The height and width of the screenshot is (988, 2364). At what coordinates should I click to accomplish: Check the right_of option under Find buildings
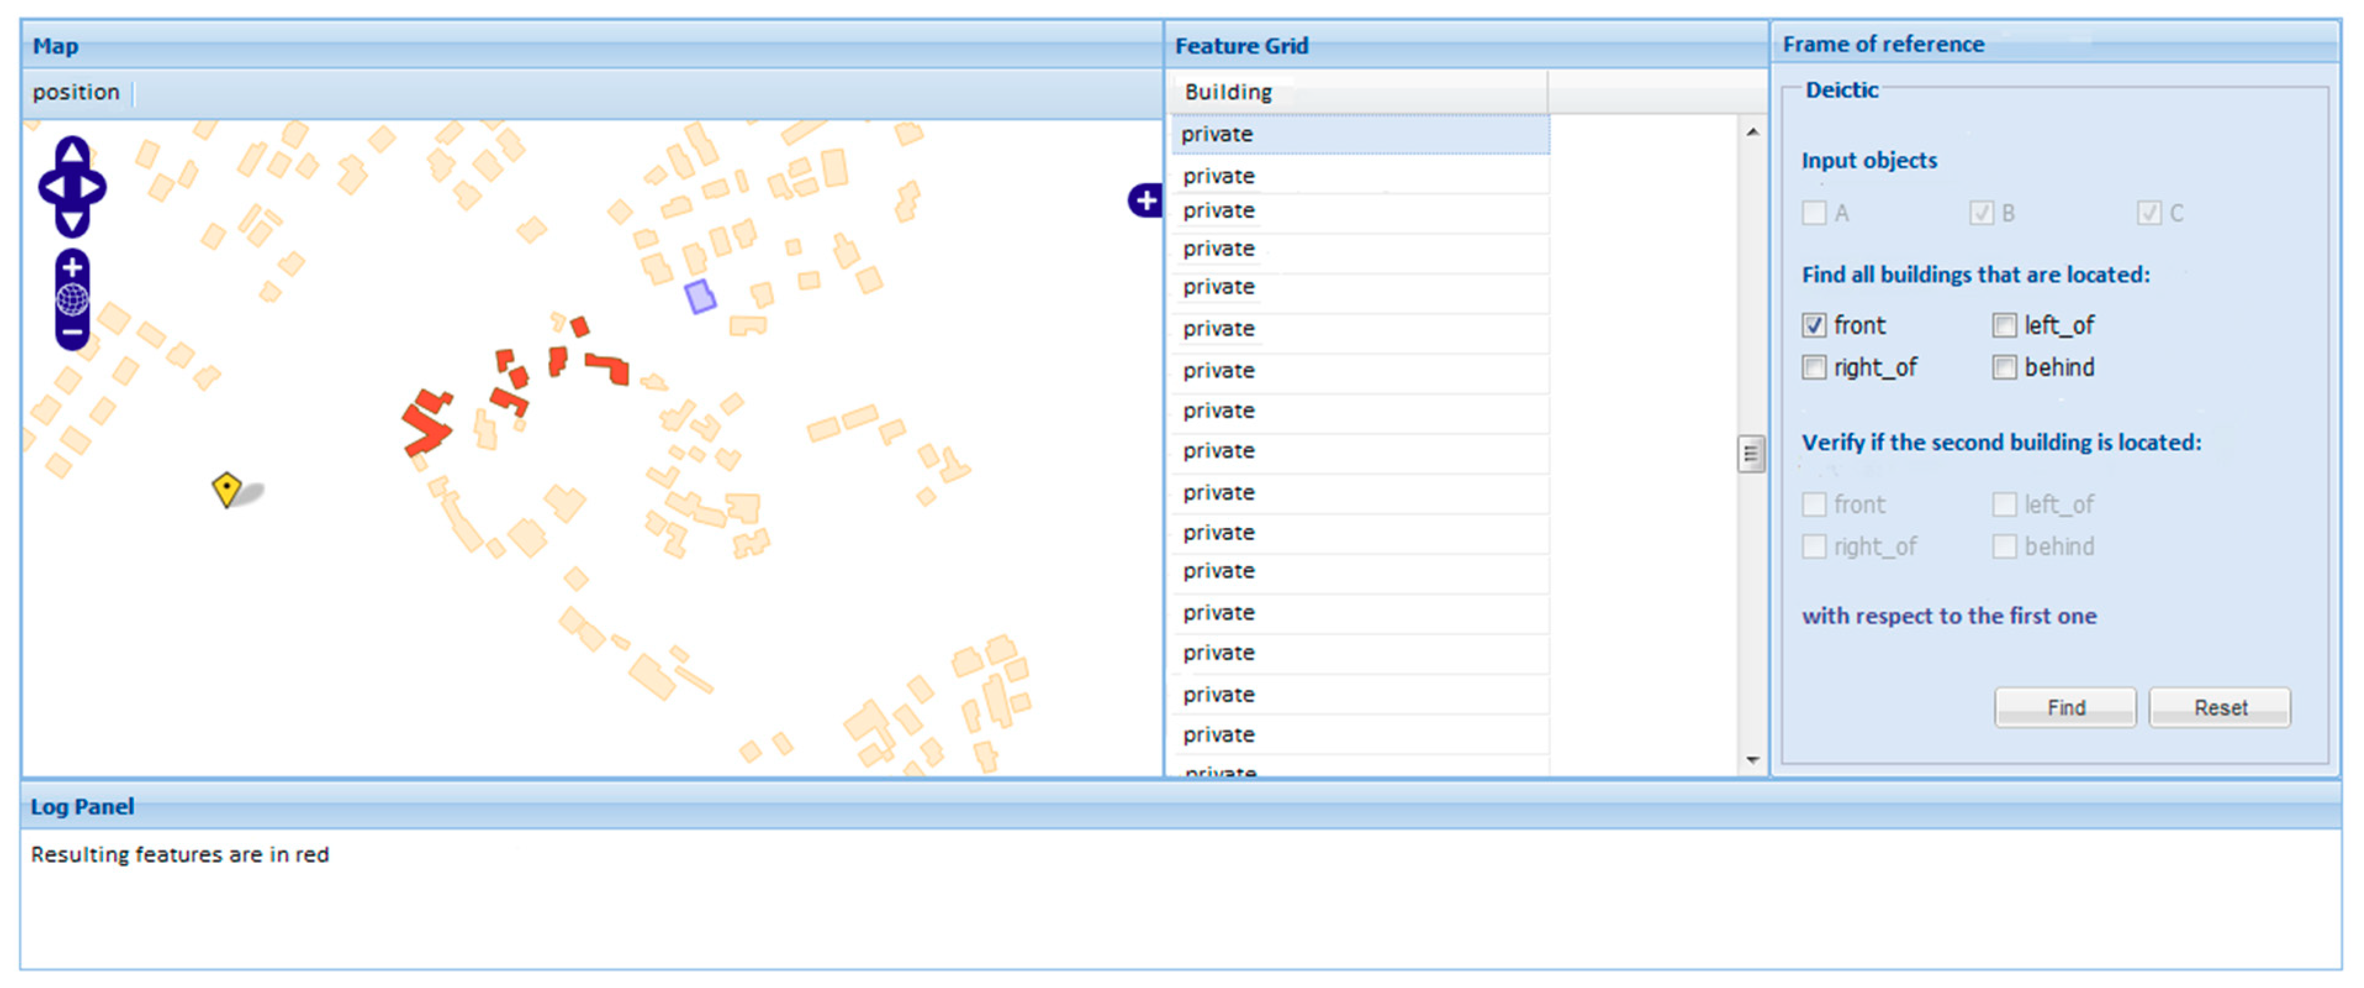tap(1813, 368)
